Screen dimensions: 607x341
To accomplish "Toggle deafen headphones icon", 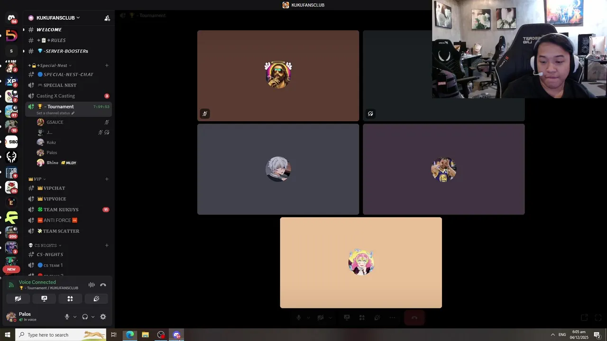I will click(x=85, y=317).
